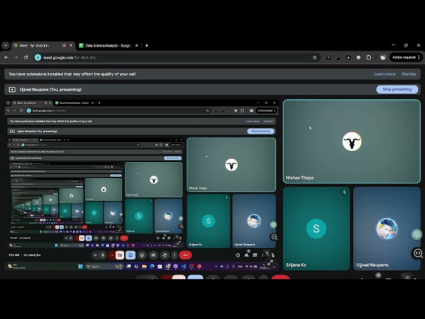Select Srijana Kc's participant tile
The image size is (425, 319).
(x=316, y=228)
